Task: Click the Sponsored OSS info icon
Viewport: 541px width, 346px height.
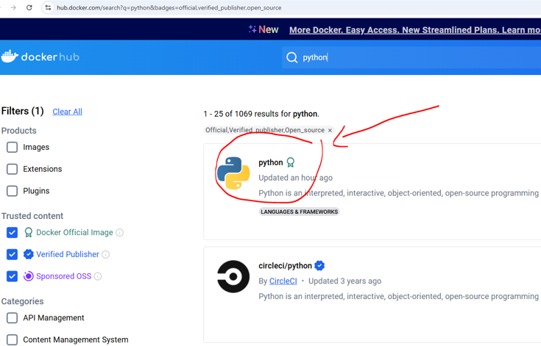Action: [x=98, y=277]
